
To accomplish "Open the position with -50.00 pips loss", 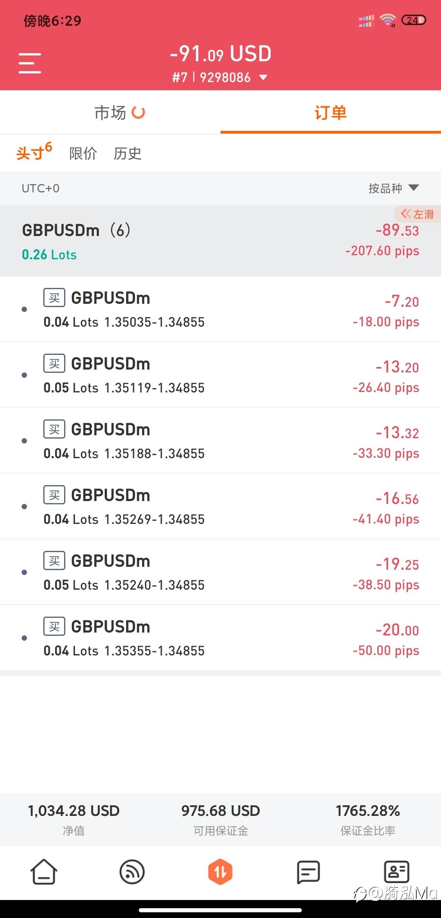I will click(x=220, y=638).
